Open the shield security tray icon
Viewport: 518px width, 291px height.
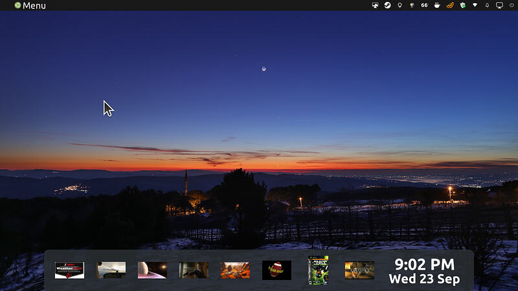[x=462, y=5]
